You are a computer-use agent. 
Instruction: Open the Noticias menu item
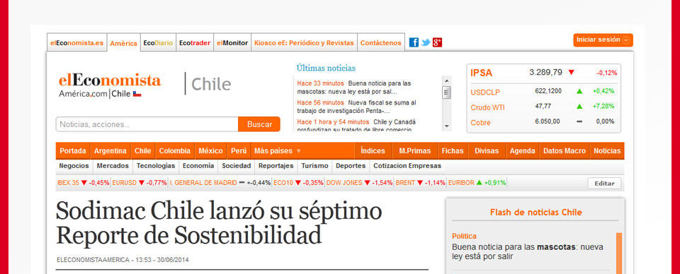pyautogui.click(x=607, y=151)
